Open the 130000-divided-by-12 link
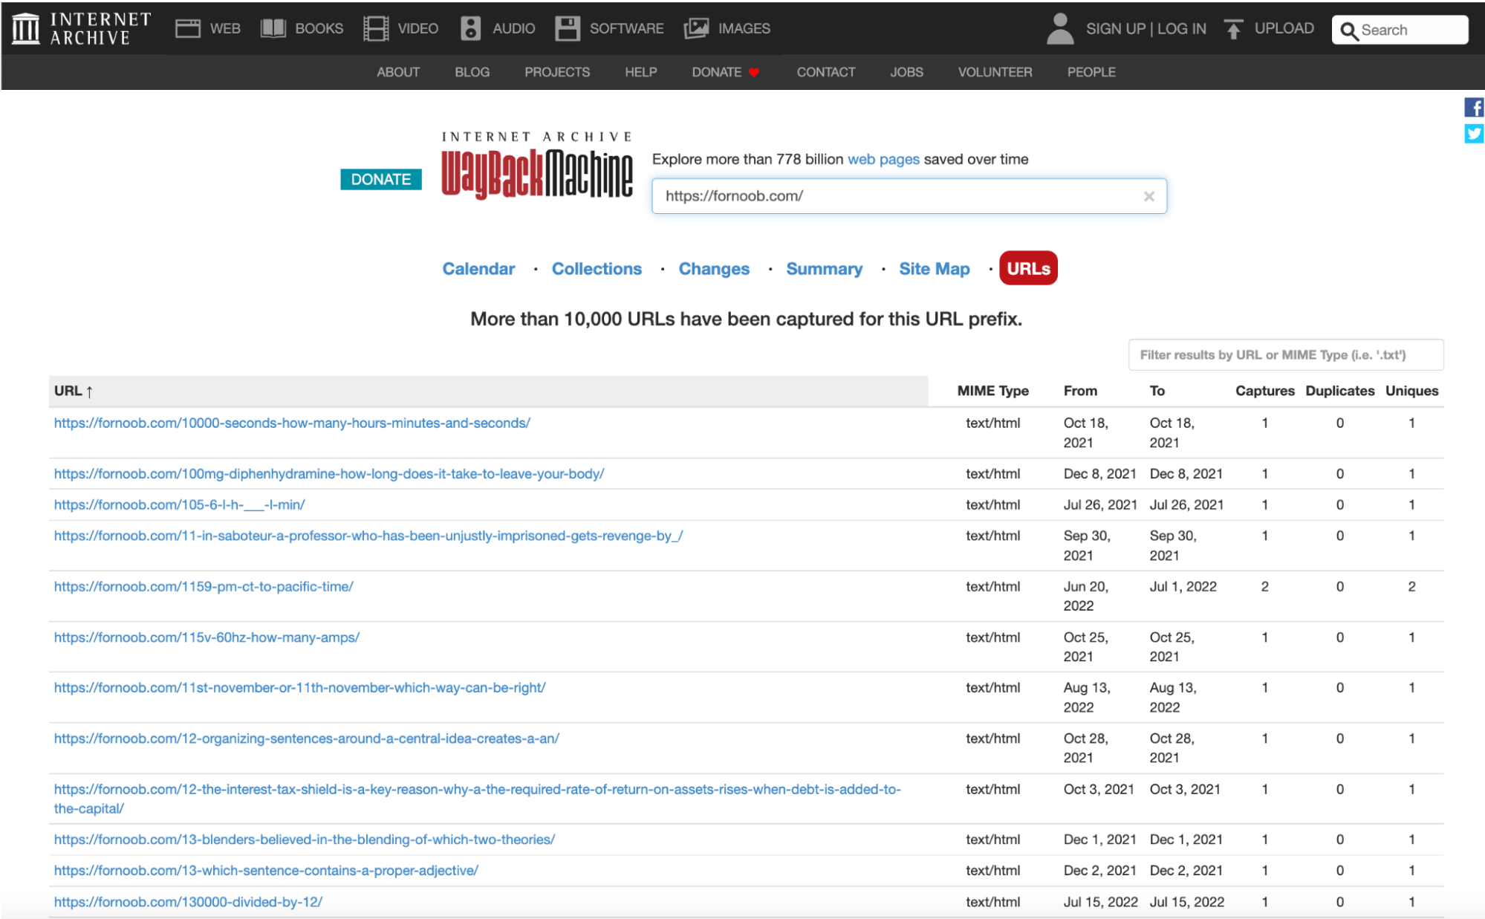This screenshot has width=1485, height=919. tap(188, 902)
